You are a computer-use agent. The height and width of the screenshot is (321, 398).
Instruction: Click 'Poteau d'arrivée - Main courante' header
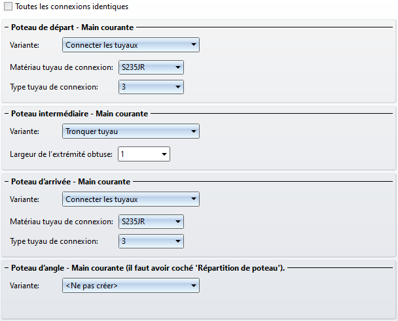tap(71, 182)
